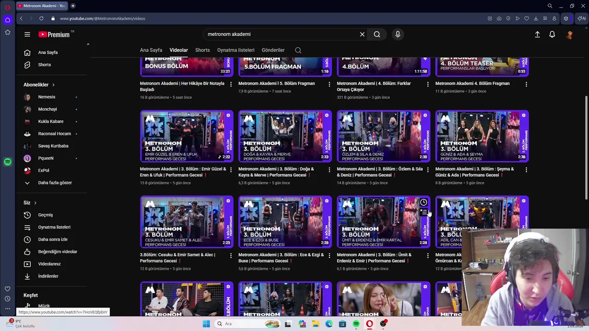Viewport: 589px width, 331px height.
Task: Play Ece & Ezgi & Buse thumbnail
Action: coord(285,222)
